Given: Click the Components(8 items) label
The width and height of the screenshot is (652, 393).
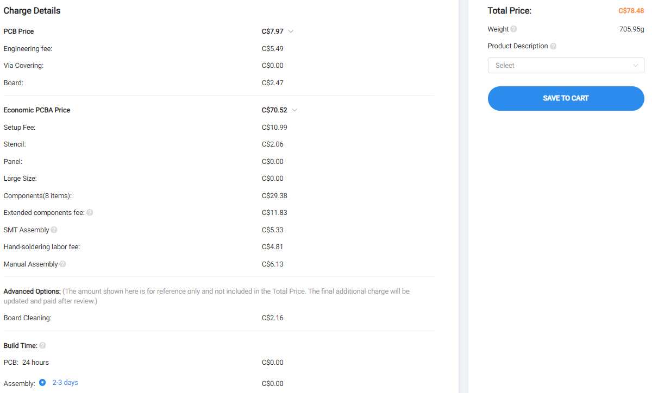Looking at the screenshot, I should click(x=37, y=196).
